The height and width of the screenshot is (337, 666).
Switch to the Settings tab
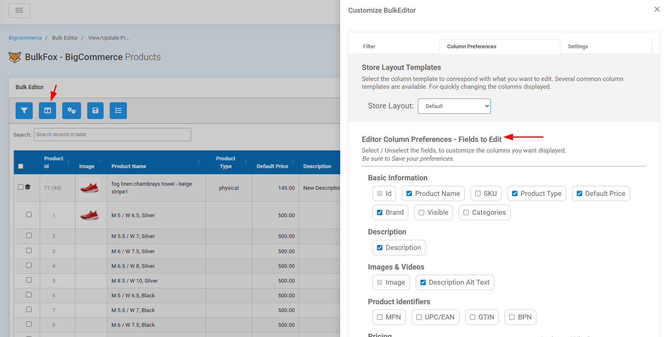pyautogui.click(x=578, y=47)
